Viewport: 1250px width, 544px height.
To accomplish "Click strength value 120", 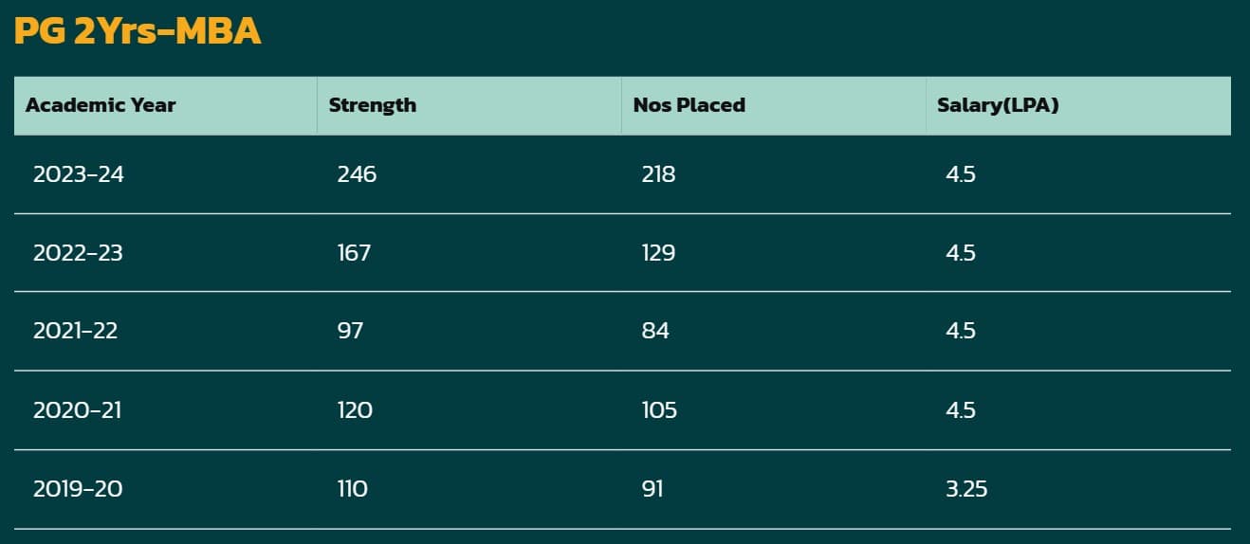I will point(355,410).
